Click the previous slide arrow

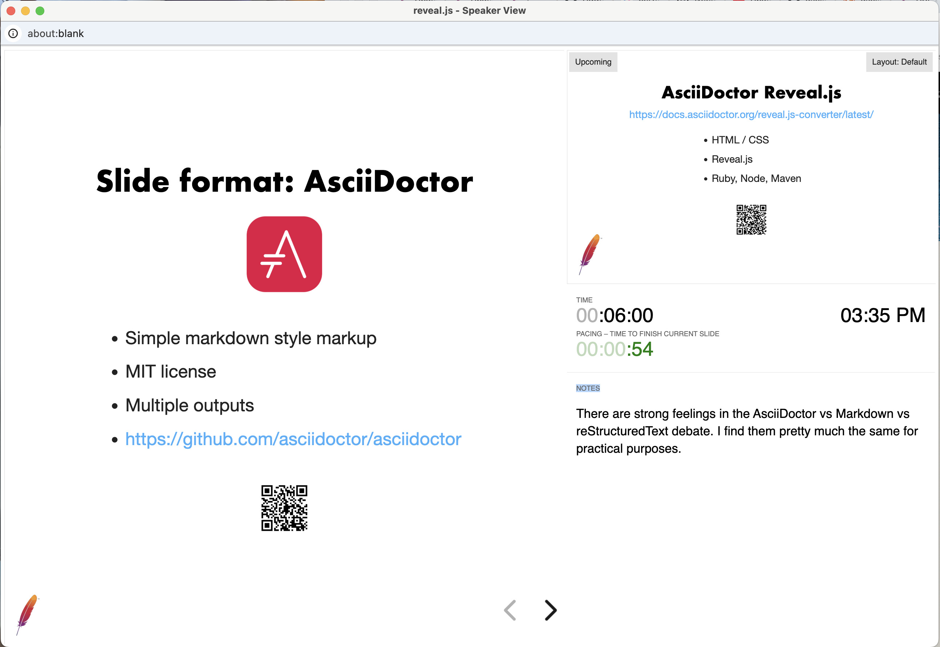(510, 610)
